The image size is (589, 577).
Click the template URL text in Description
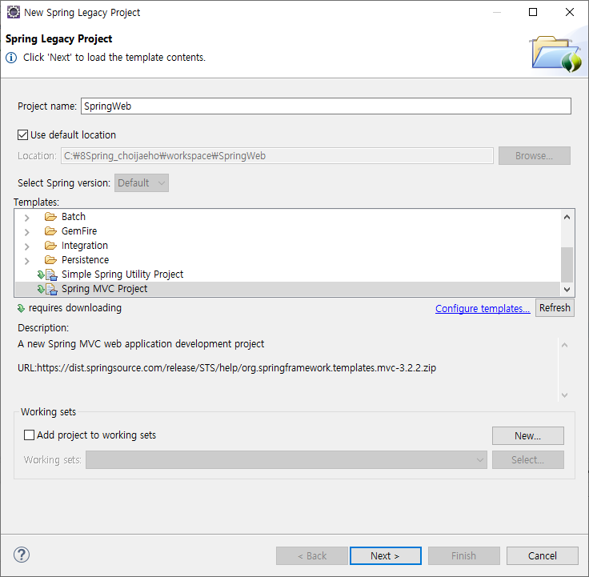pyautogui.click(x=227, y=368)
